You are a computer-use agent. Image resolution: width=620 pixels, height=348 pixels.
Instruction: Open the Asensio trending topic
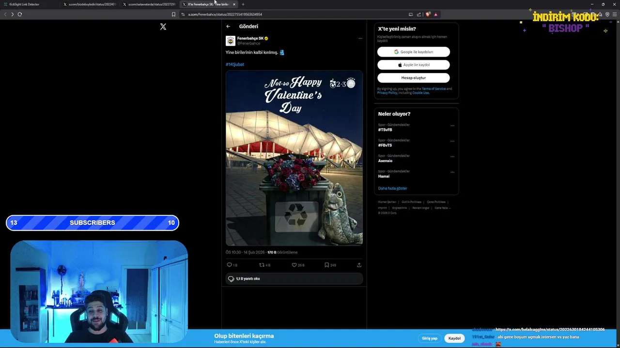click(385, 161)
